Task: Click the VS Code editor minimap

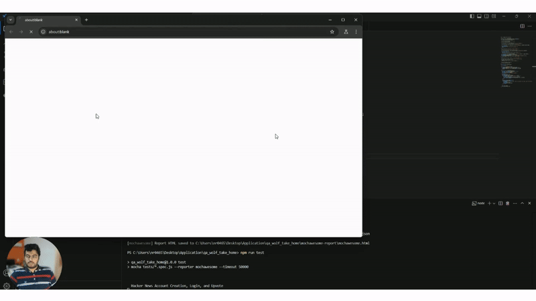Action: coord(516,62)
